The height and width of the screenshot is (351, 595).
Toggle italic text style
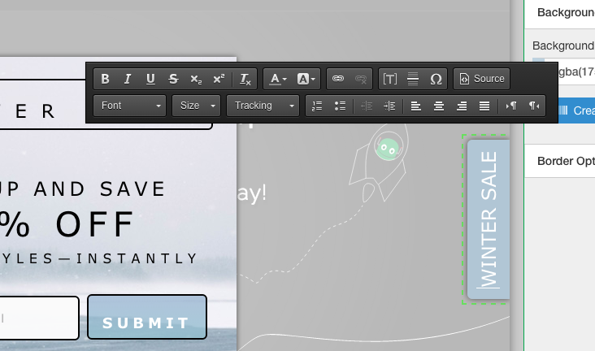coord(128,79)
